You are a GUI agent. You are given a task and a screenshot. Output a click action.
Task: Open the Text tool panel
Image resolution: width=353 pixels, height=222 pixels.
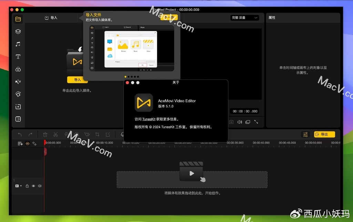pyautogui.click(x=18, y=56)
